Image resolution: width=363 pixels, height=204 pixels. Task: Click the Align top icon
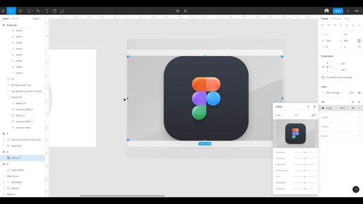[341, 25]
